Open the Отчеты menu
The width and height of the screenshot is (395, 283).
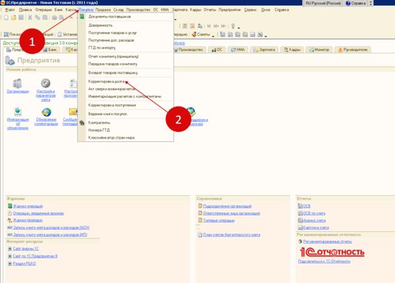[210, 10]
